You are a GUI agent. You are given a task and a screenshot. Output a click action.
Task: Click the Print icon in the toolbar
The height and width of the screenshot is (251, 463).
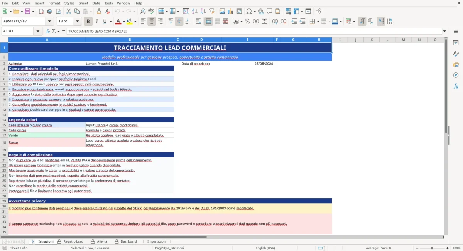[50, 12]
